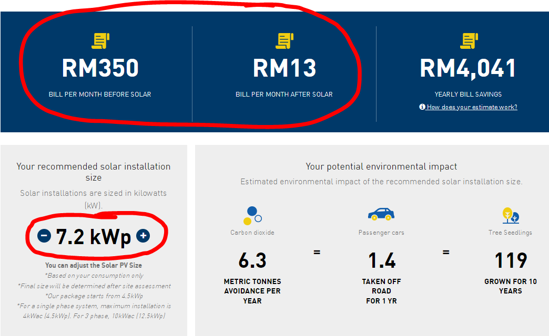Viewport: 549px width, 336px height.
Task: Select the RM350 bill amount
Action: point(100,68)
